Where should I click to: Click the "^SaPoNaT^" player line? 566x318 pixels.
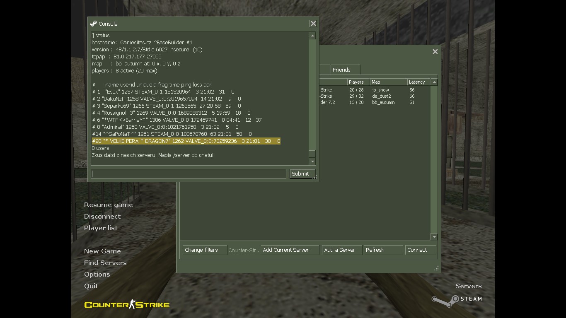[172, 134]
